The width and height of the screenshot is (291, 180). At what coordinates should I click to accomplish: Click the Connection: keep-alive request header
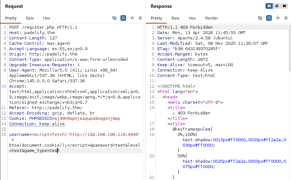pyautogui.click(x=37, y=124)
